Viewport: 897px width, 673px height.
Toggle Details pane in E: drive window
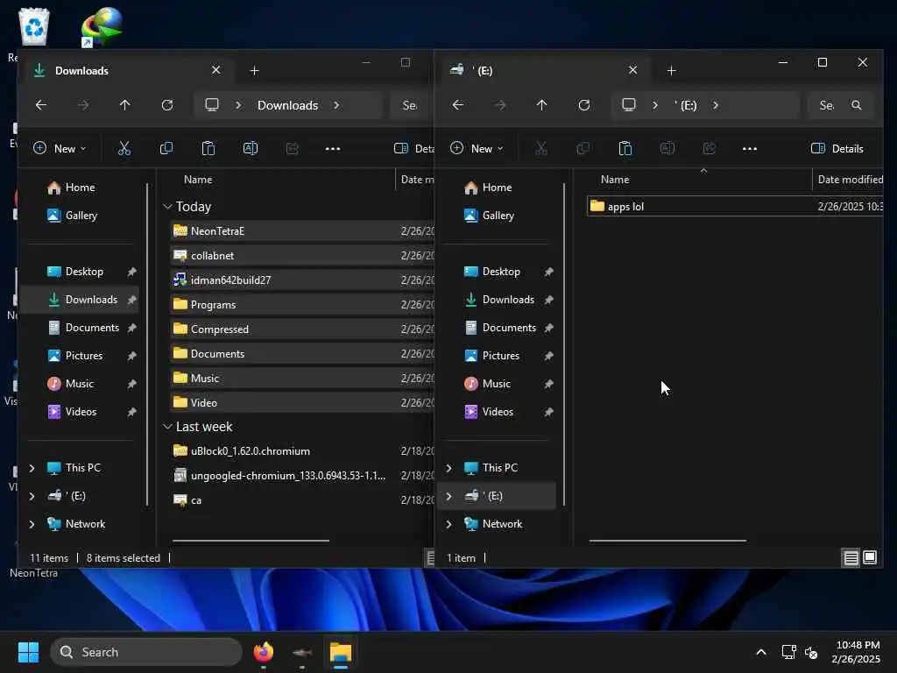tap(837, 149)
